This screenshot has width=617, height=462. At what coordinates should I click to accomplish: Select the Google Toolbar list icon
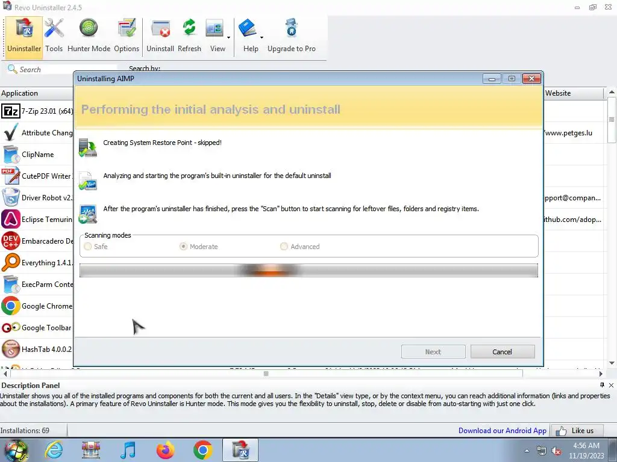(x=11, y=328)
